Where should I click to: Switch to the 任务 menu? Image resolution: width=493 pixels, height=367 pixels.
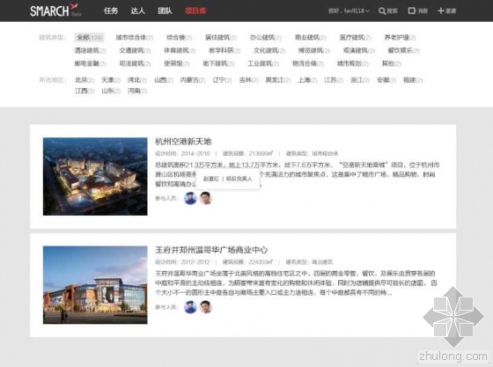coord(111,11)
